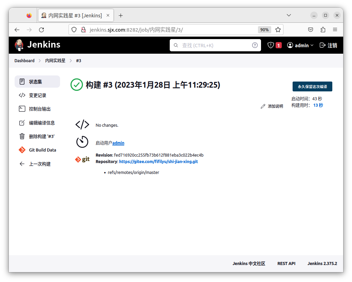The width and height of the screenshot is (352, 282).
Task: Go to 上一次构建 previous build
Action: click(x=39, y=164)
